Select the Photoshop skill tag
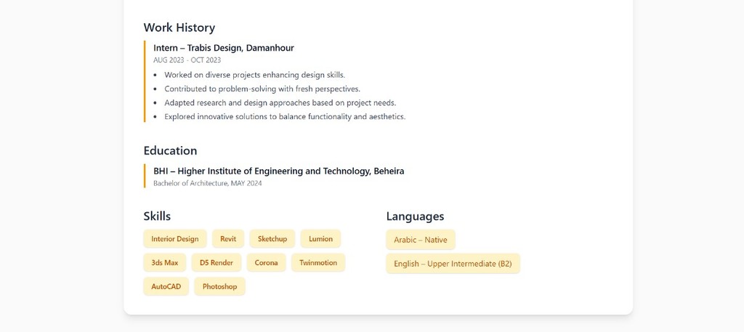Image resolution: width=744 pixels, height=332 pixels. pos(220,287)
